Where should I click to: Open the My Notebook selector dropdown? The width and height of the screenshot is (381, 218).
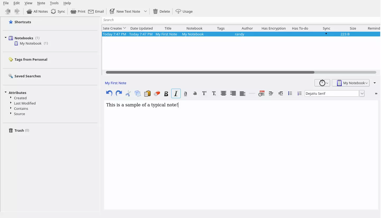(x=351, y=83)
